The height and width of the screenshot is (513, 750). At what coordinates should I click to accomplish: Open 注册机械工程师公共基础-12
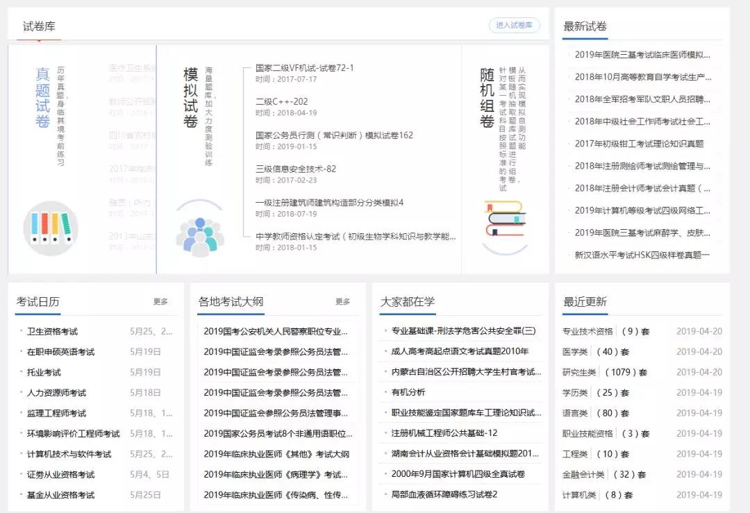point(444,433)
